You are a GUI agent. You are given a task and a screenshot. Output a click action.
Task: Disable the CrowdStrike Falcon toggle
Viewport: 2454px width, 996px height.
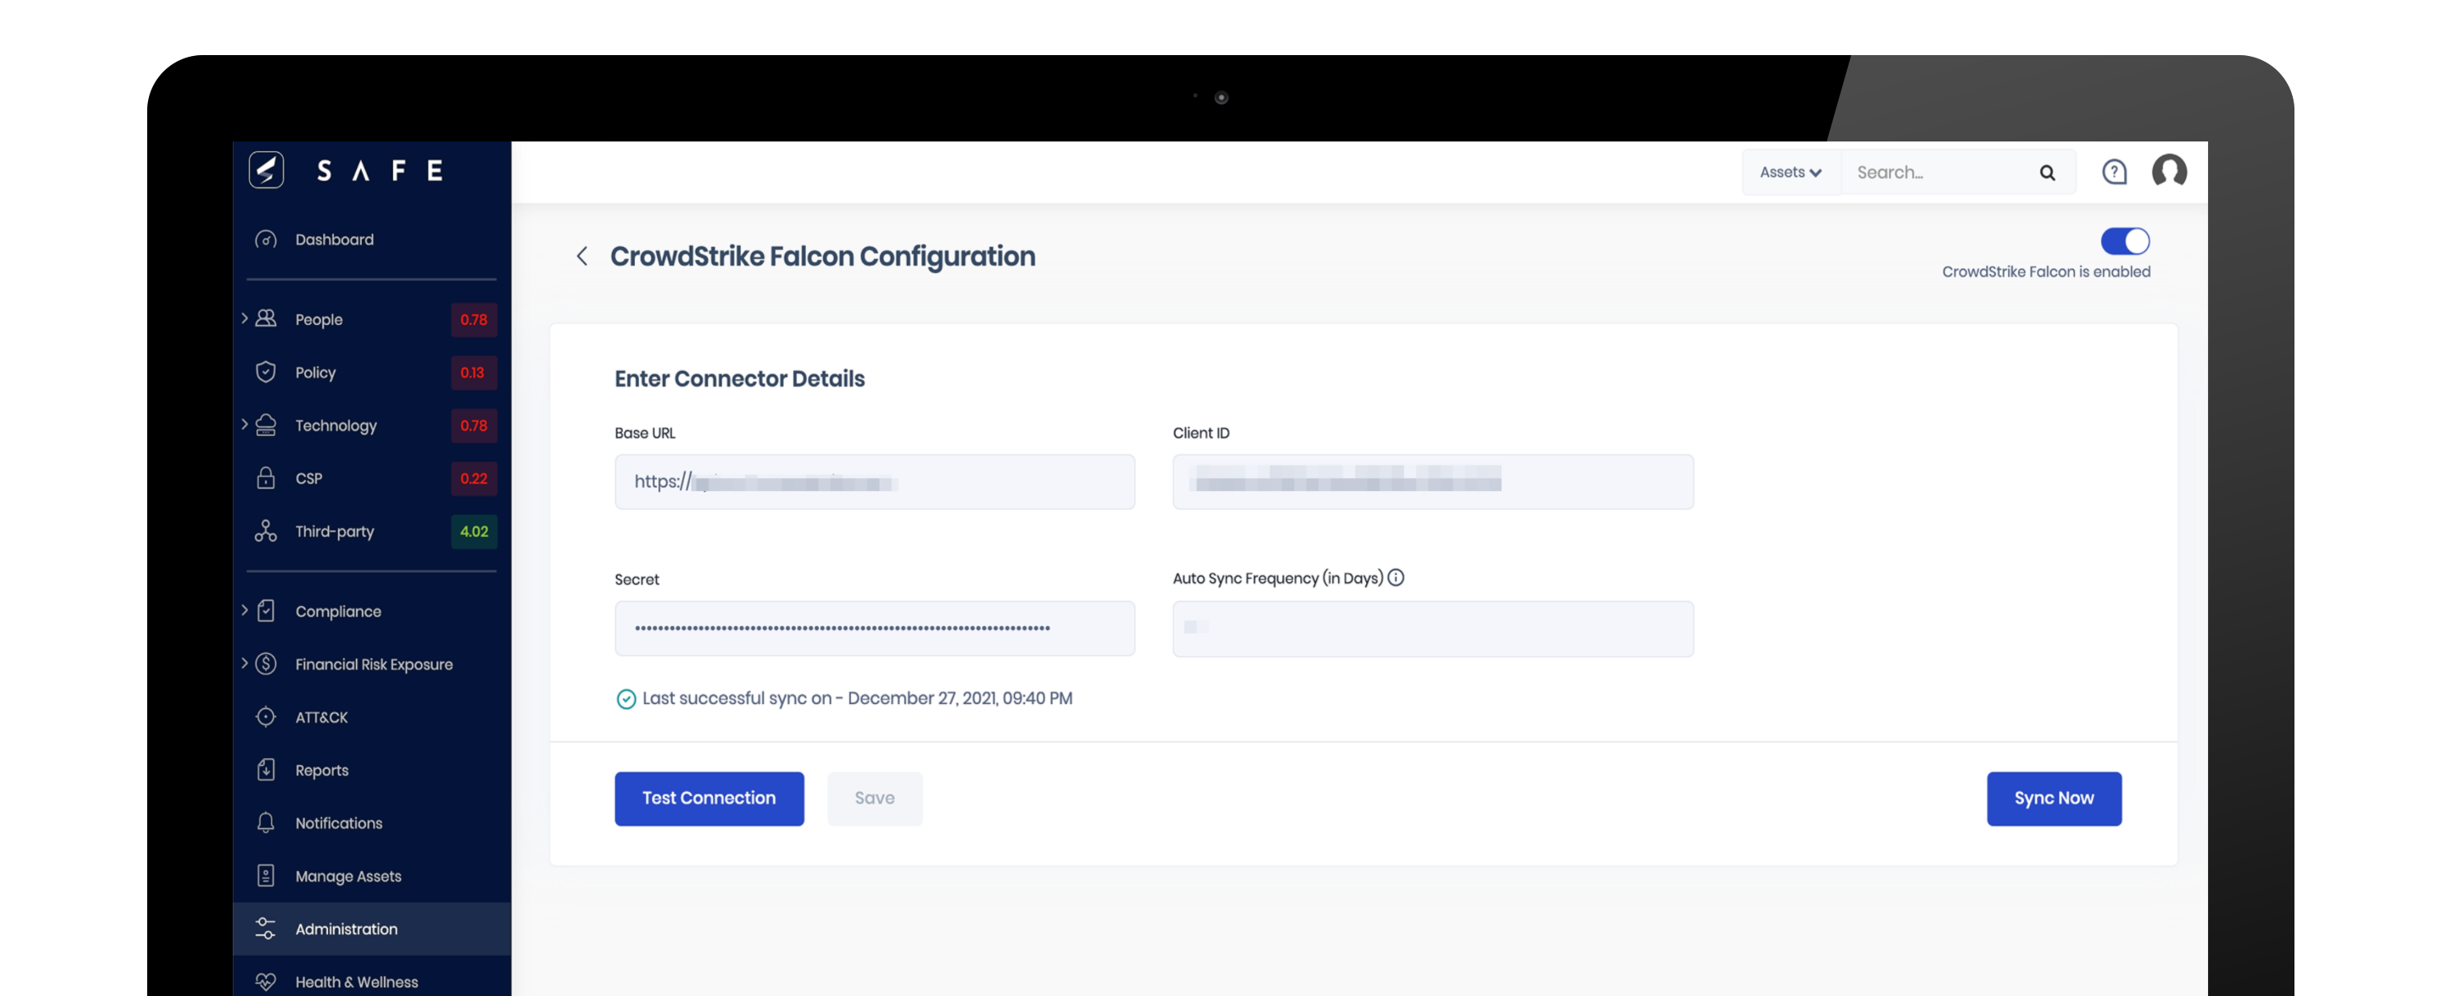click(2124, 241)
